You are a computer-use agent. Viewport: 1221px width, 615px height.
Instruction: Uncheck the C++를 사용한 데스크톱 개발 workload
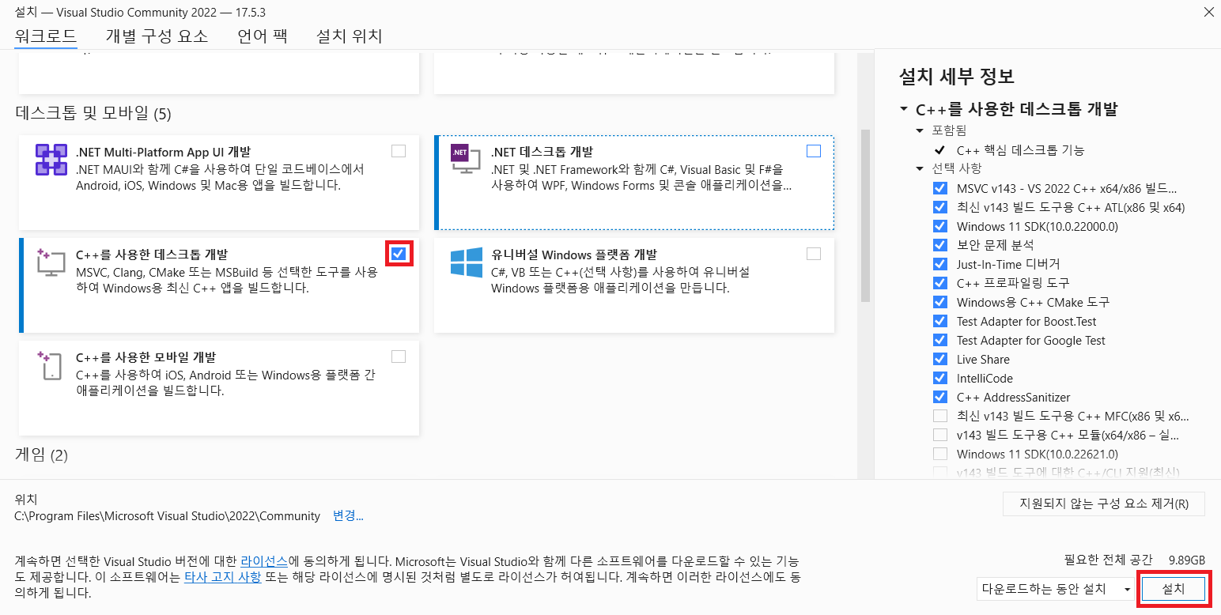click(399, 254)
